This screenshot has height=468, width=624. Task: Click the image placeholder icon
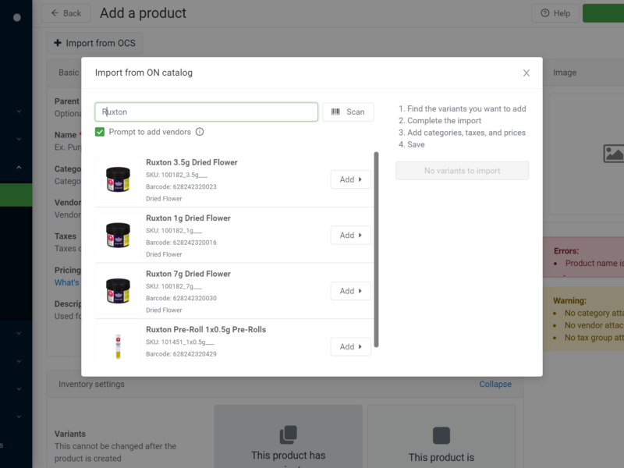(613, 154)
